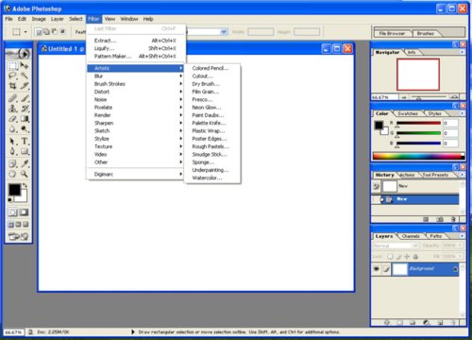Image resolution: width=472 pixels, height=340 pixels.
Task: Set history brush source on New snapshot
Action: 376,186
